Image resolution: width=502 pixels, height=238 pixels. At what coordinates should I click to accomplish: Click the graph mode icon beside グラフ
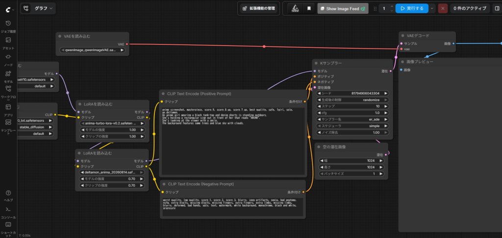[x=26, y=8]
